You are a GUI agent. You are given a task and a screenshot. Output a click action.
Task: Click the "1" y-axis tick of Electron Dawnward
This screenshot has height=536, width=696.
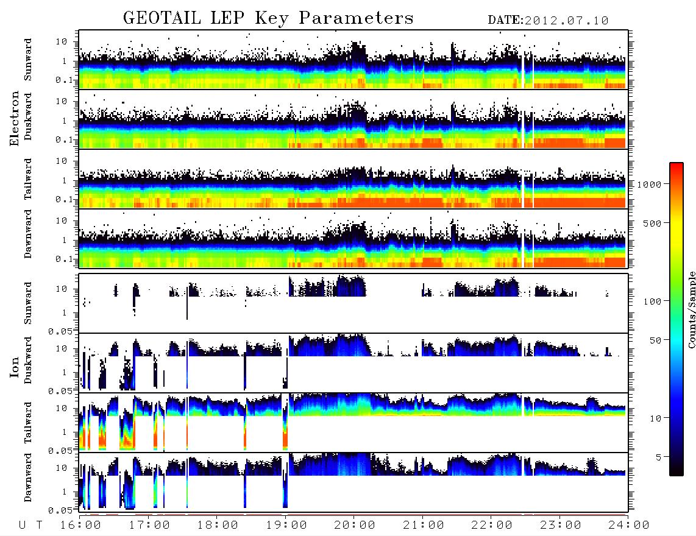[x=65, y=240]
